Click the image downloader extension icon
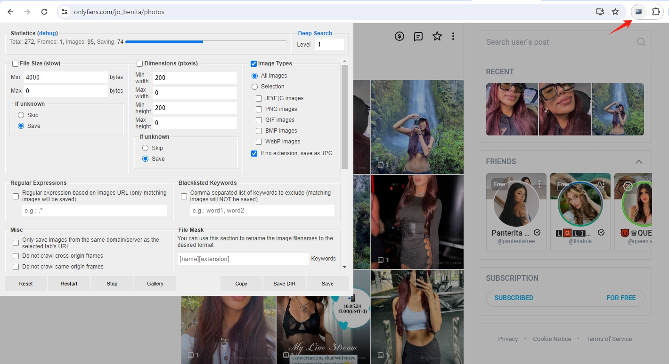The height and width of the screenshot is (364, 669). 639,12
